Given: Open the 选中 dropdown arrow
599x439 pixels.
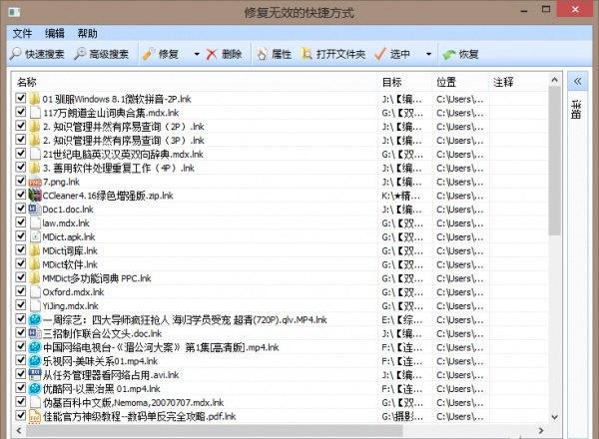Looking at the screenshot, I should click(x=428, y=54).
